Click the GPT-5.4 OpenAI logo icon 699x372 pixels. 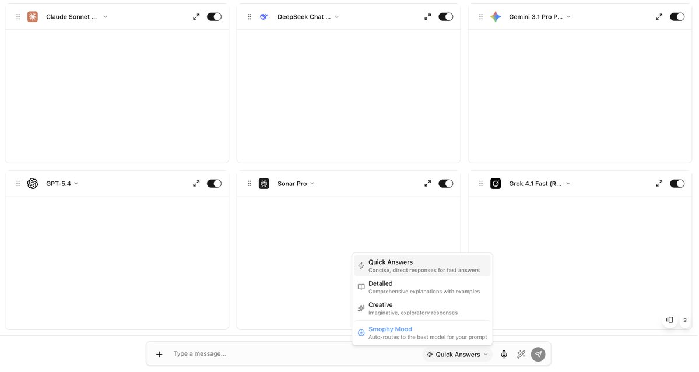pos(33,183)
